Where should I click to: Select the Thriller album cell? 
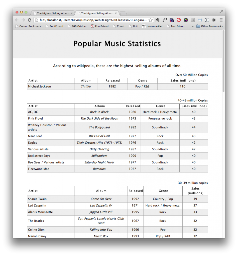click(x=86, y=86)
